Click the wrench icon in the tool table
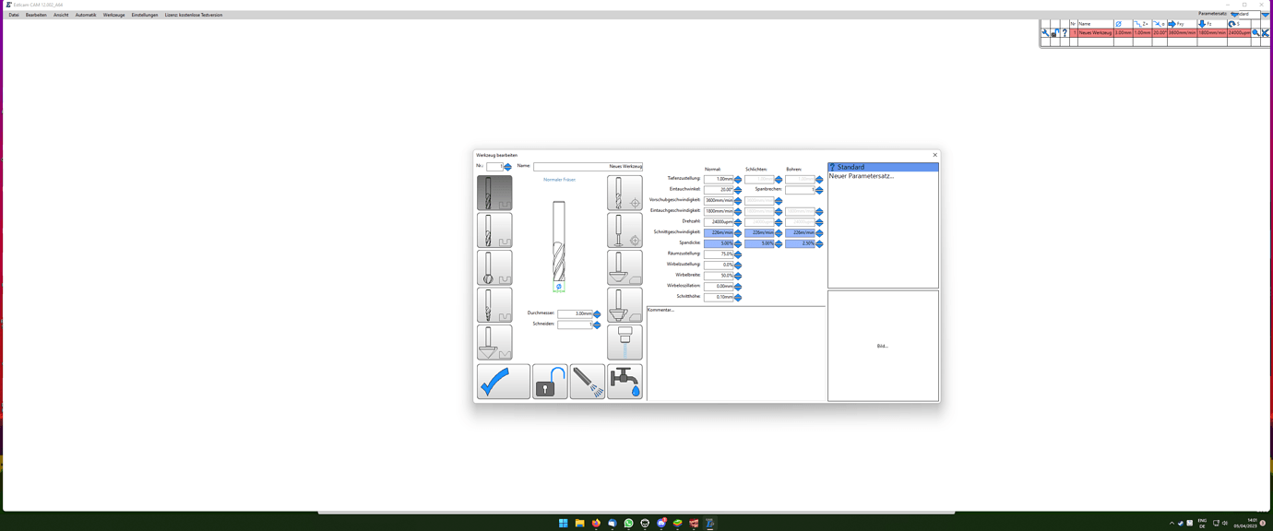Screen dimensions: 1273x531 [1045, 33]
